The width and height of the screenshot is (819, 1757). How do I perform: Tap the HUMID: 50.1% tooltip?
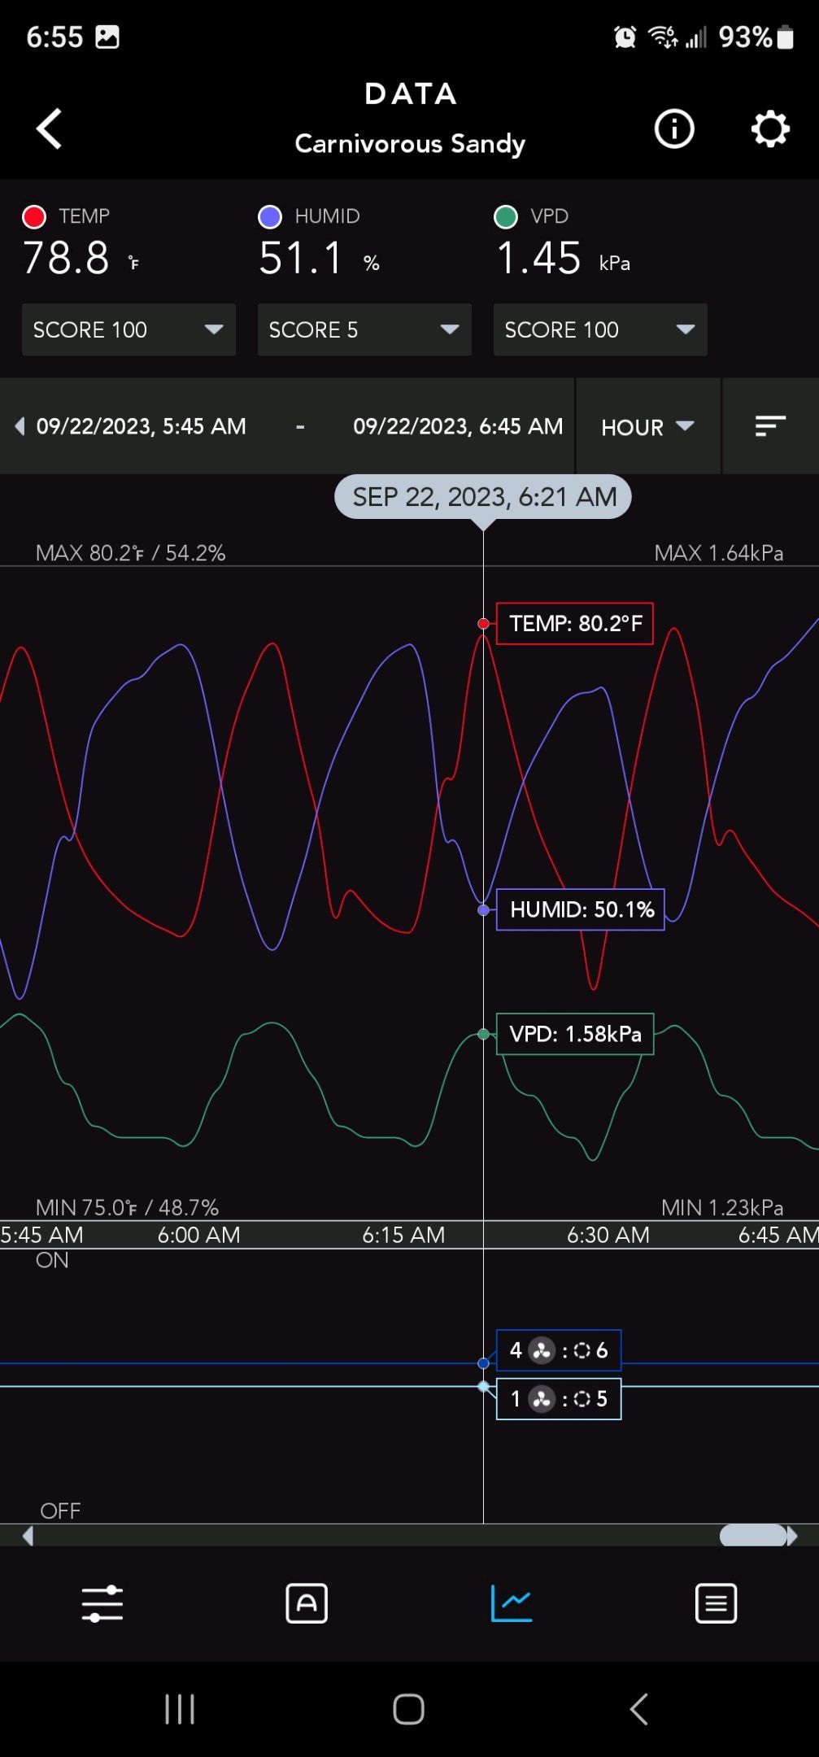click(581, 909)
